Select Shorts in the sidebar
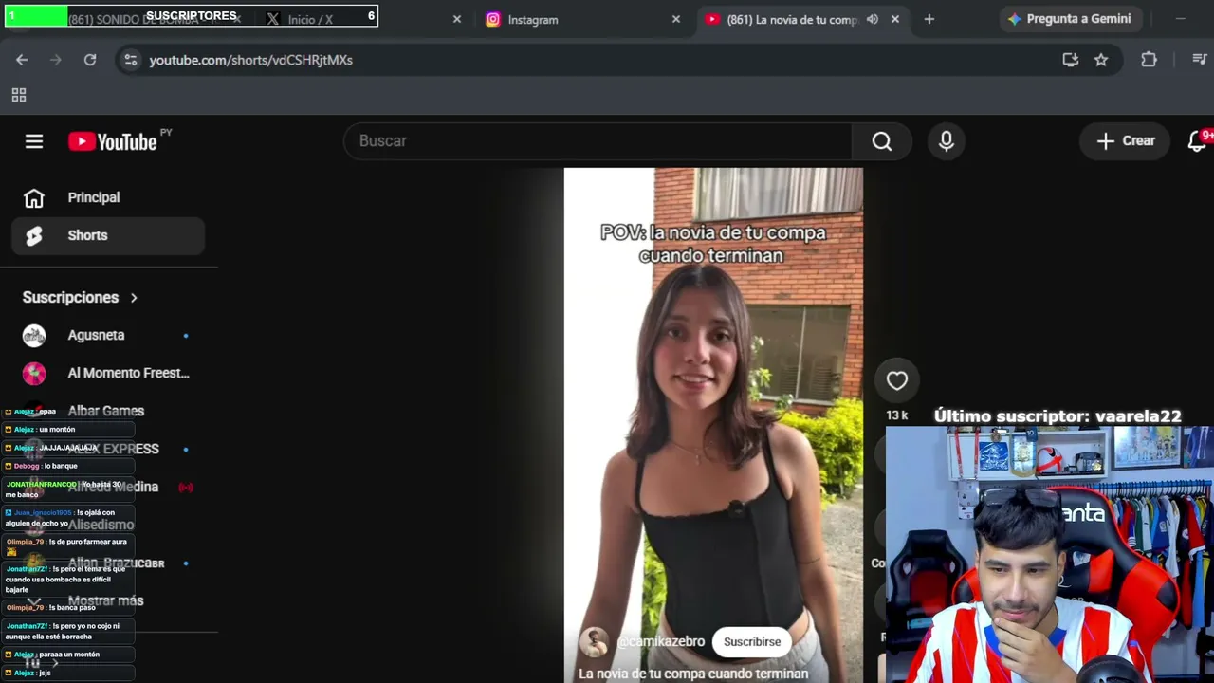The image size is (1214, 683). pos(108,235)
